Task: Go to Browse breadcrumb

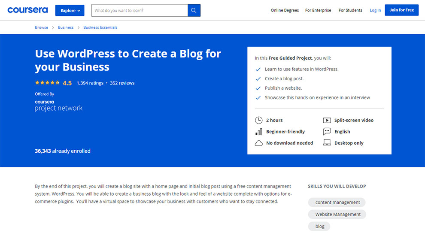Action: (x=42, y=27)
